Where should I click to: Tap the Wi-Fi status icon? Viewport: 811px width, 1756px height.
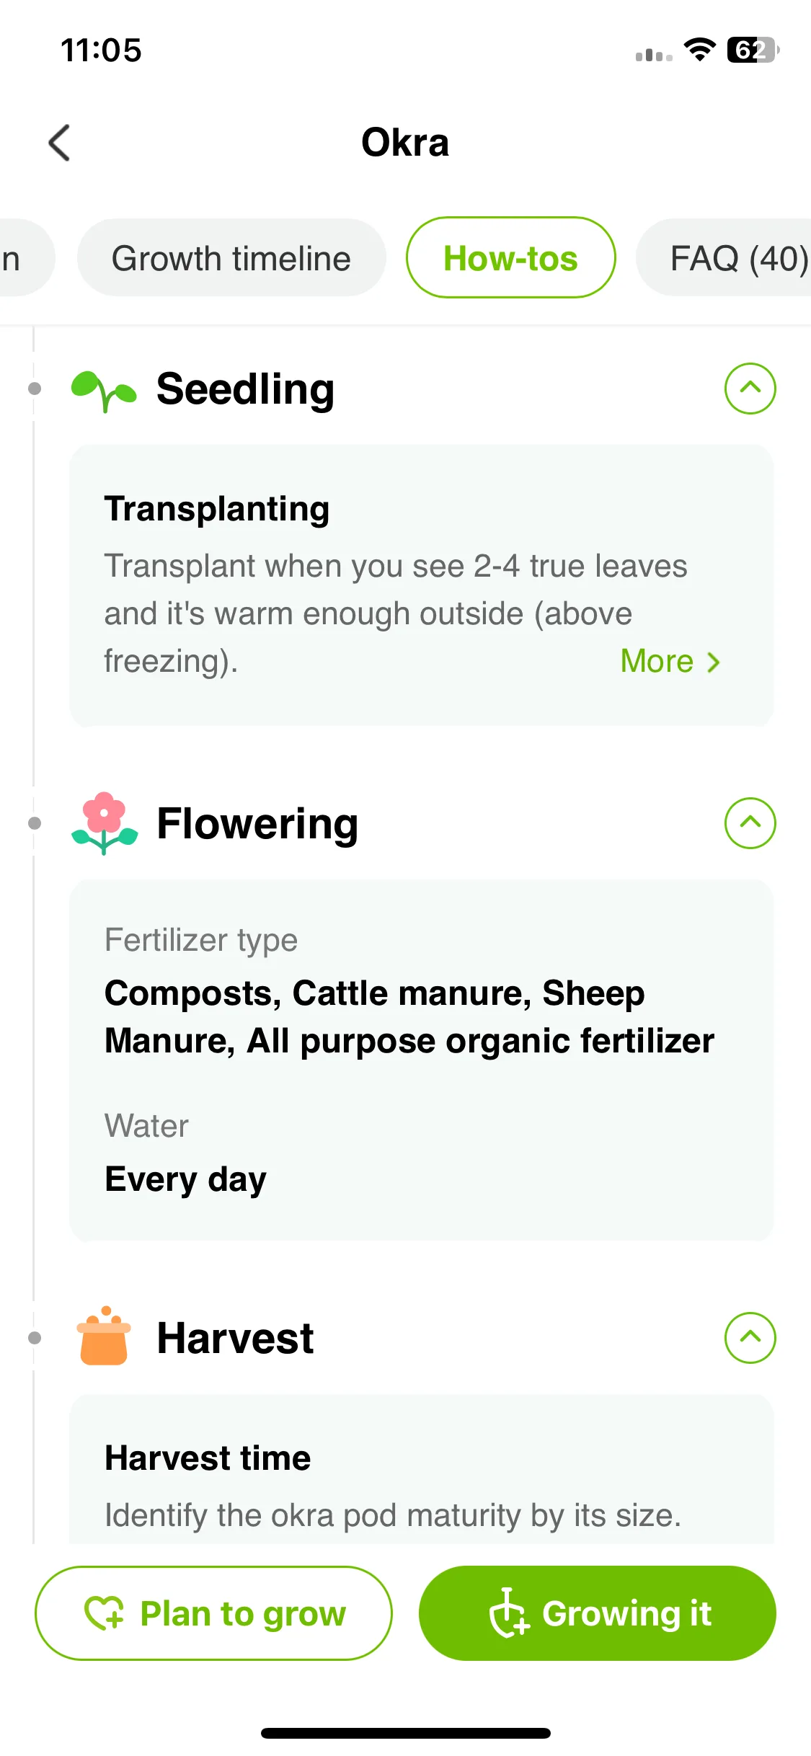[x=699, y=50]
